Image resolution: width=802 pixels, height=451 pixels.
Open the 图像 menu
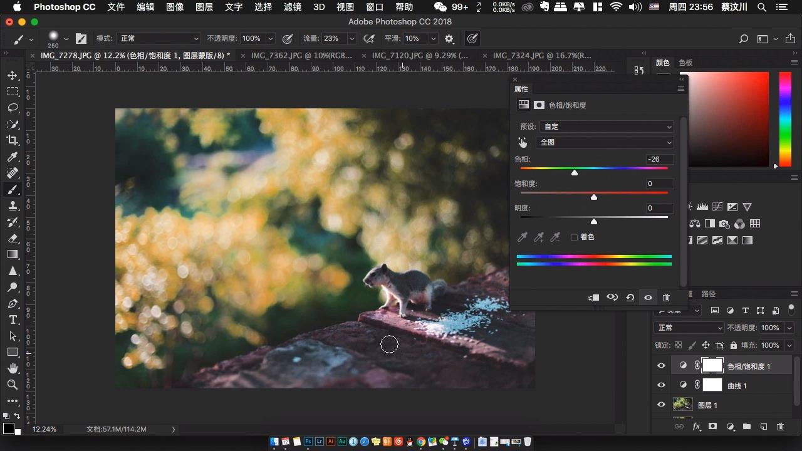[x=175, y=7]
